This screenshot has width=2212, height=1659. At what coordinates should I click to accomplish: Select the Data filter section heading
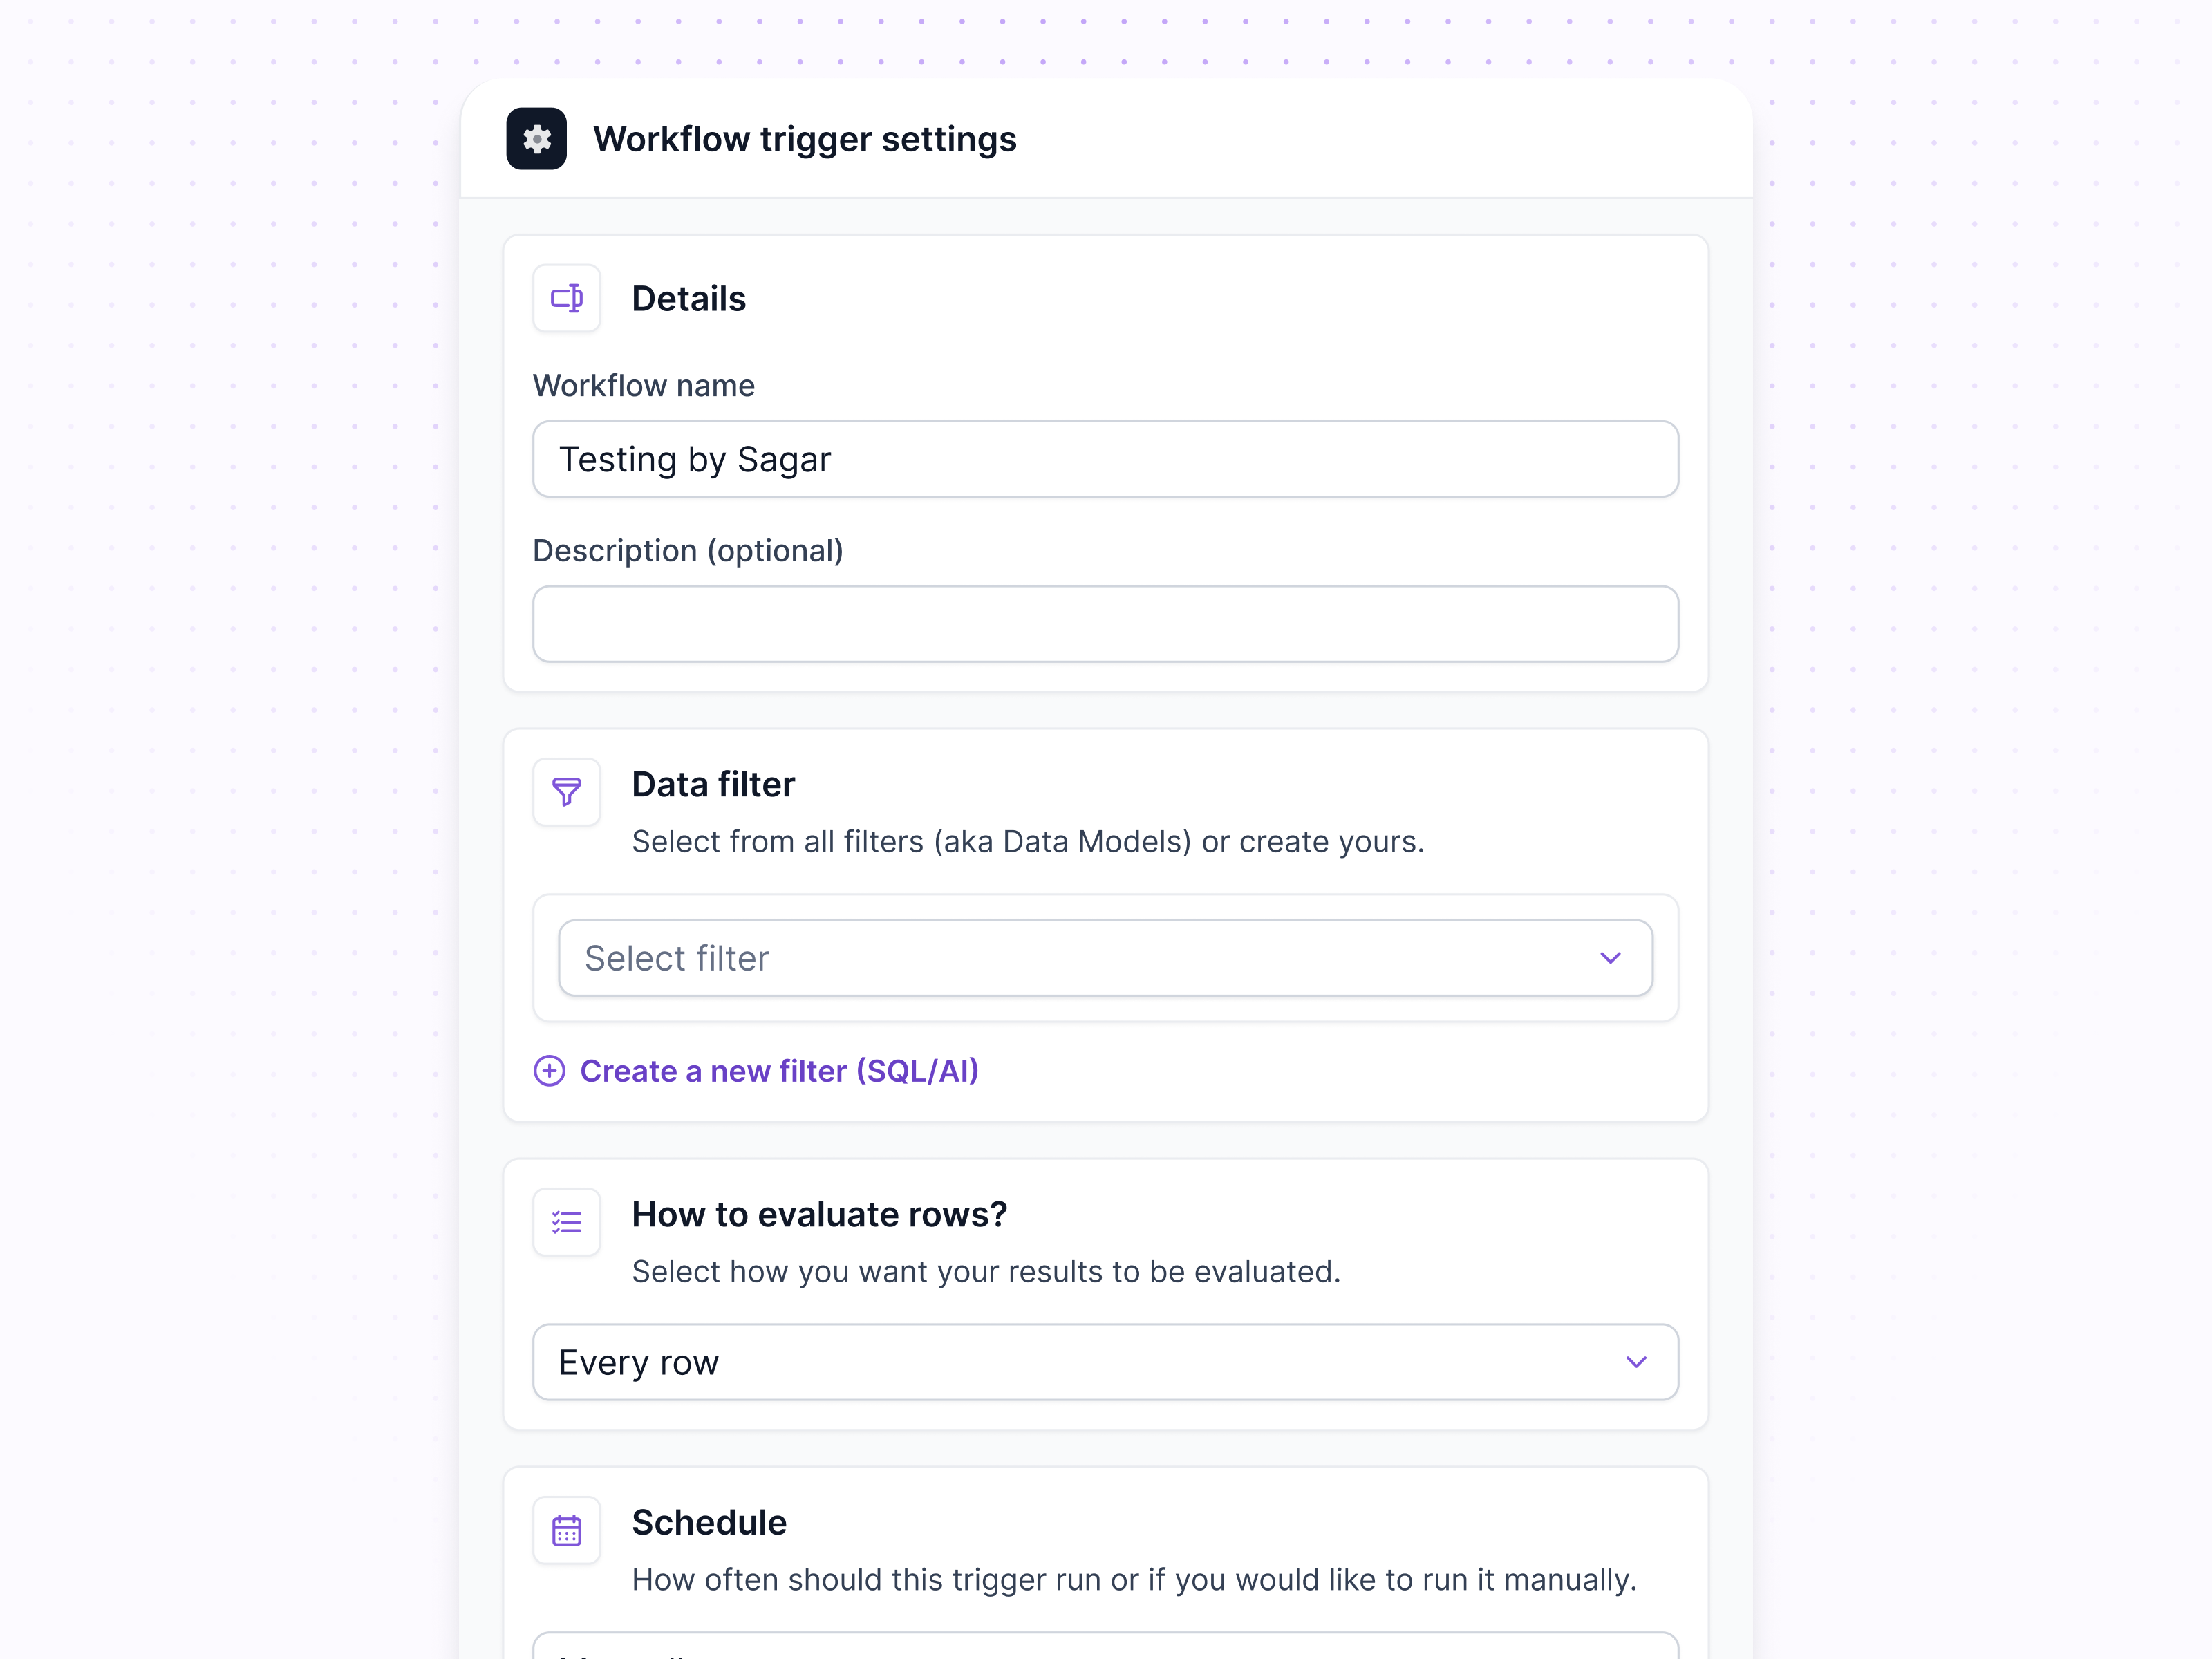(x=712, y=784)
